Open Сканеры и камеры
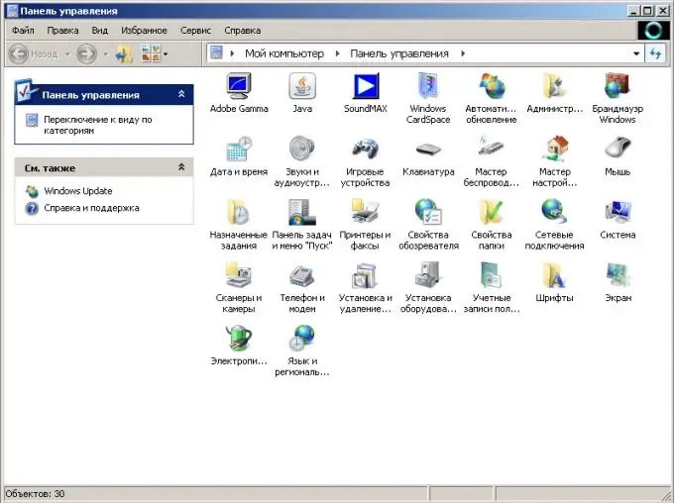This screenshot has height=503, width=674. 239,288
